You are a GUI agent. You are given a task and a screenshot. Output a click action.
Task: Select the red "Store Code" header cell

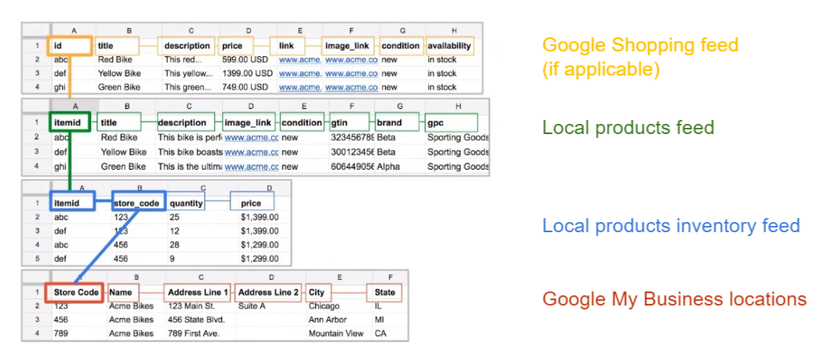click(76, 293)
